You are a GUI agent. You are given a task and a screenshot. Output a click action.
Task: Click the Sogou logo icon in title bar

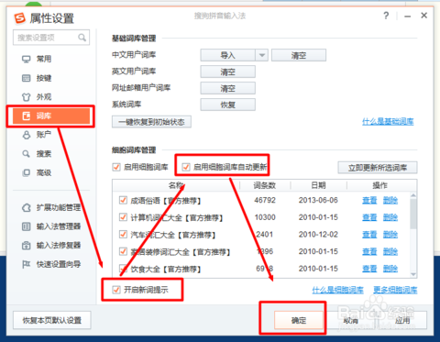pyautogui.click(x=20, y=18)
